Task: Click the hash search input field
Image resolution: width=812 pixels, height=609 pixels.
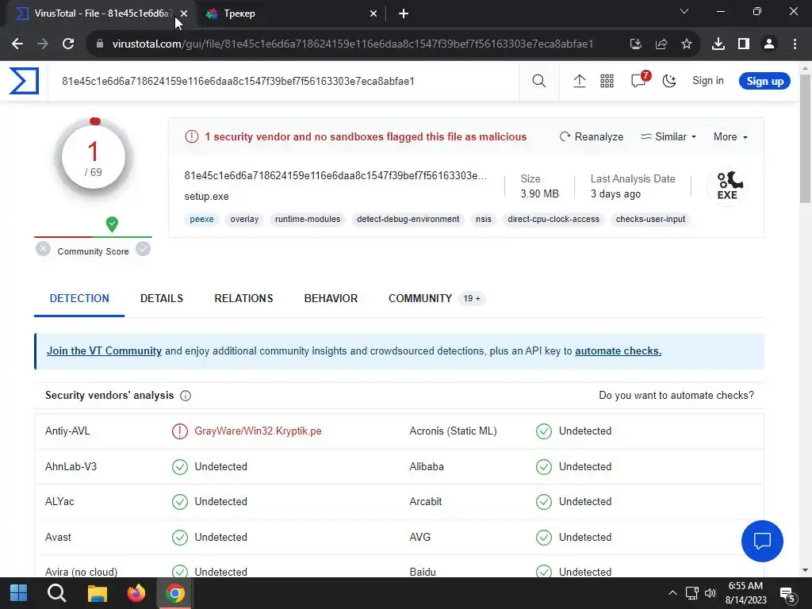Action: [283, 81]
